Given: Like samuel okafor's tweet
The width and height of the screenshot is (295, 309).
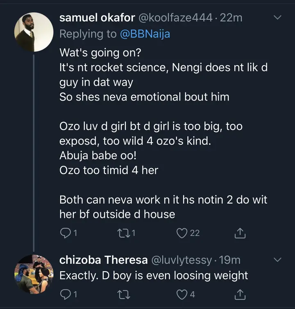Looking at the screenshot, I should tap(182, 233).
